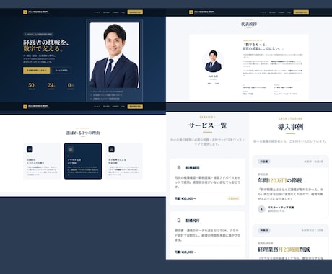This screenshot has width=332, height=274.
Task: Click the "50" statistic in the hero
Action: coord(32,85)
